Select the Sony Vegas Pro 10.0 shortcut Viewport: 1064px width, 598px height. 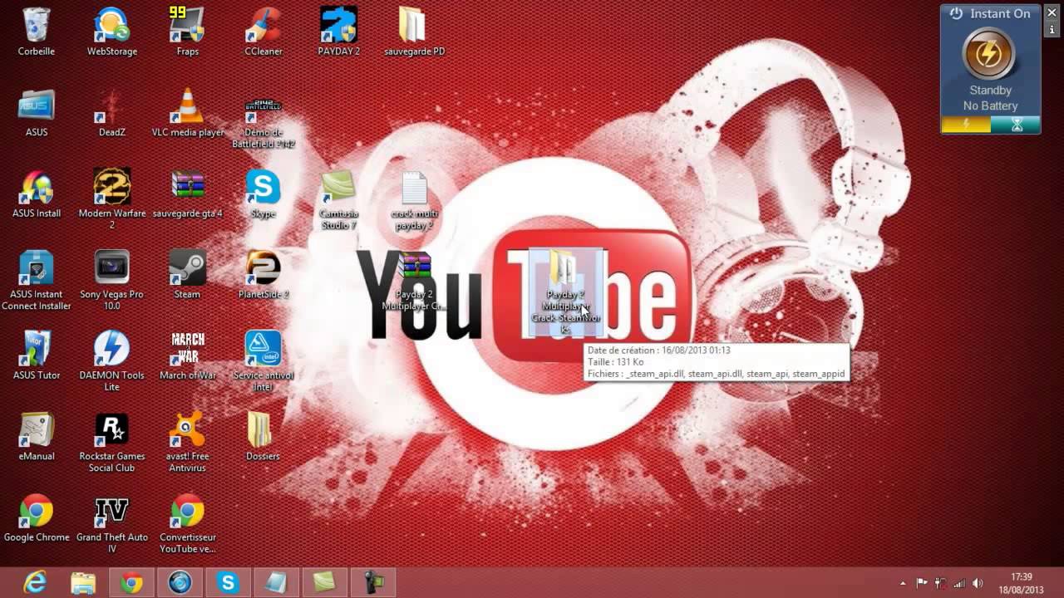(112, 281)
